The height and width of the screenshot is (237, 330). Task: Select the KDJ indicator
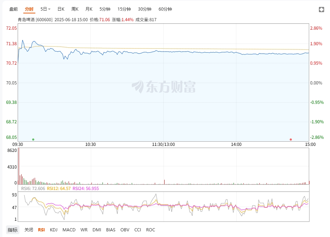(x=54, y=230)
